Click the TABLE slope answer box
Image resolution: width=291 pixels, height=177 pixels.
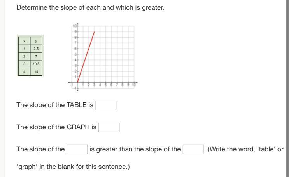coord(106,105)
